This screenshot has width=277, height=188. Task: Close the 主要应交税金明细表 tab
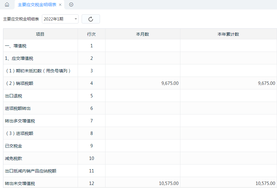click(x=60, y=5)
